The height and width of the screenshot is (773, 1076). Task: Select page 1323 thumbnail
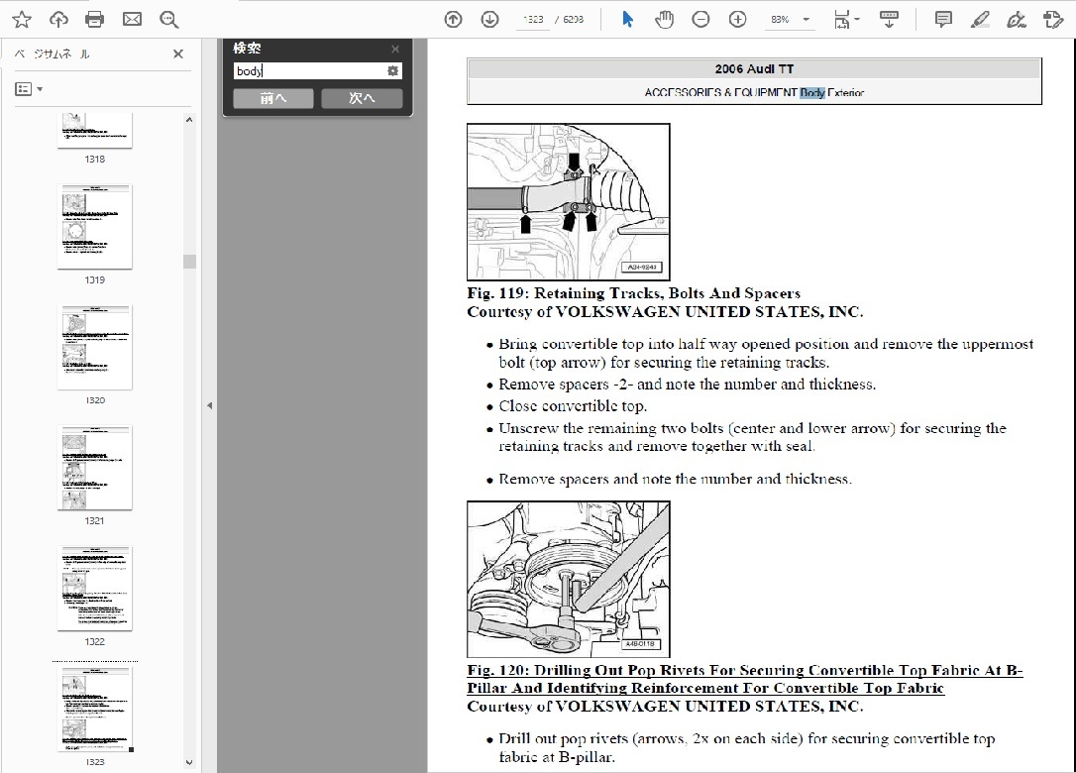coord(95,710)
